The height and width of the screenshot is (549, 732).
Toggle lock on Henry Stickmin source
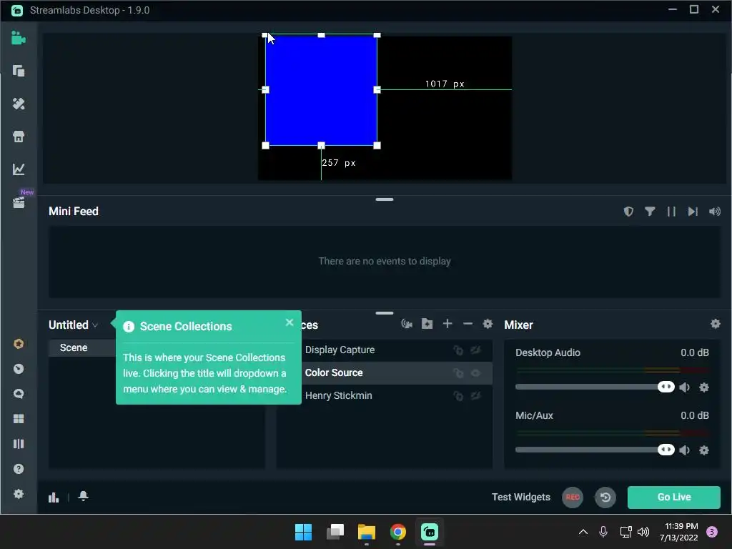(458, 396)
